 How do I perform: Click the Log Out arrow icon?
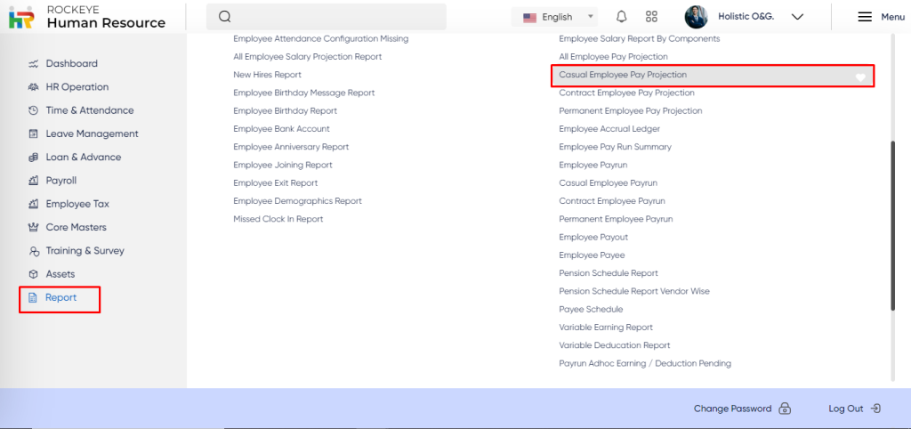coord(875,409)
